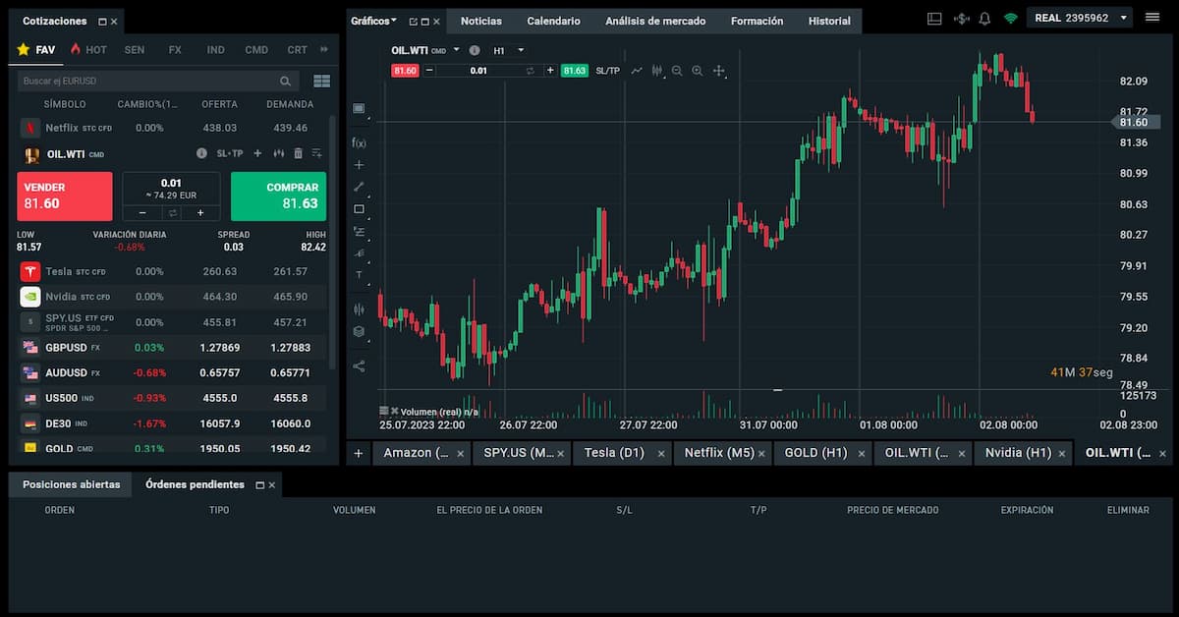Open the share chart icon
The width and height of the screenshot is (1179, 617).
coord(359,366)
